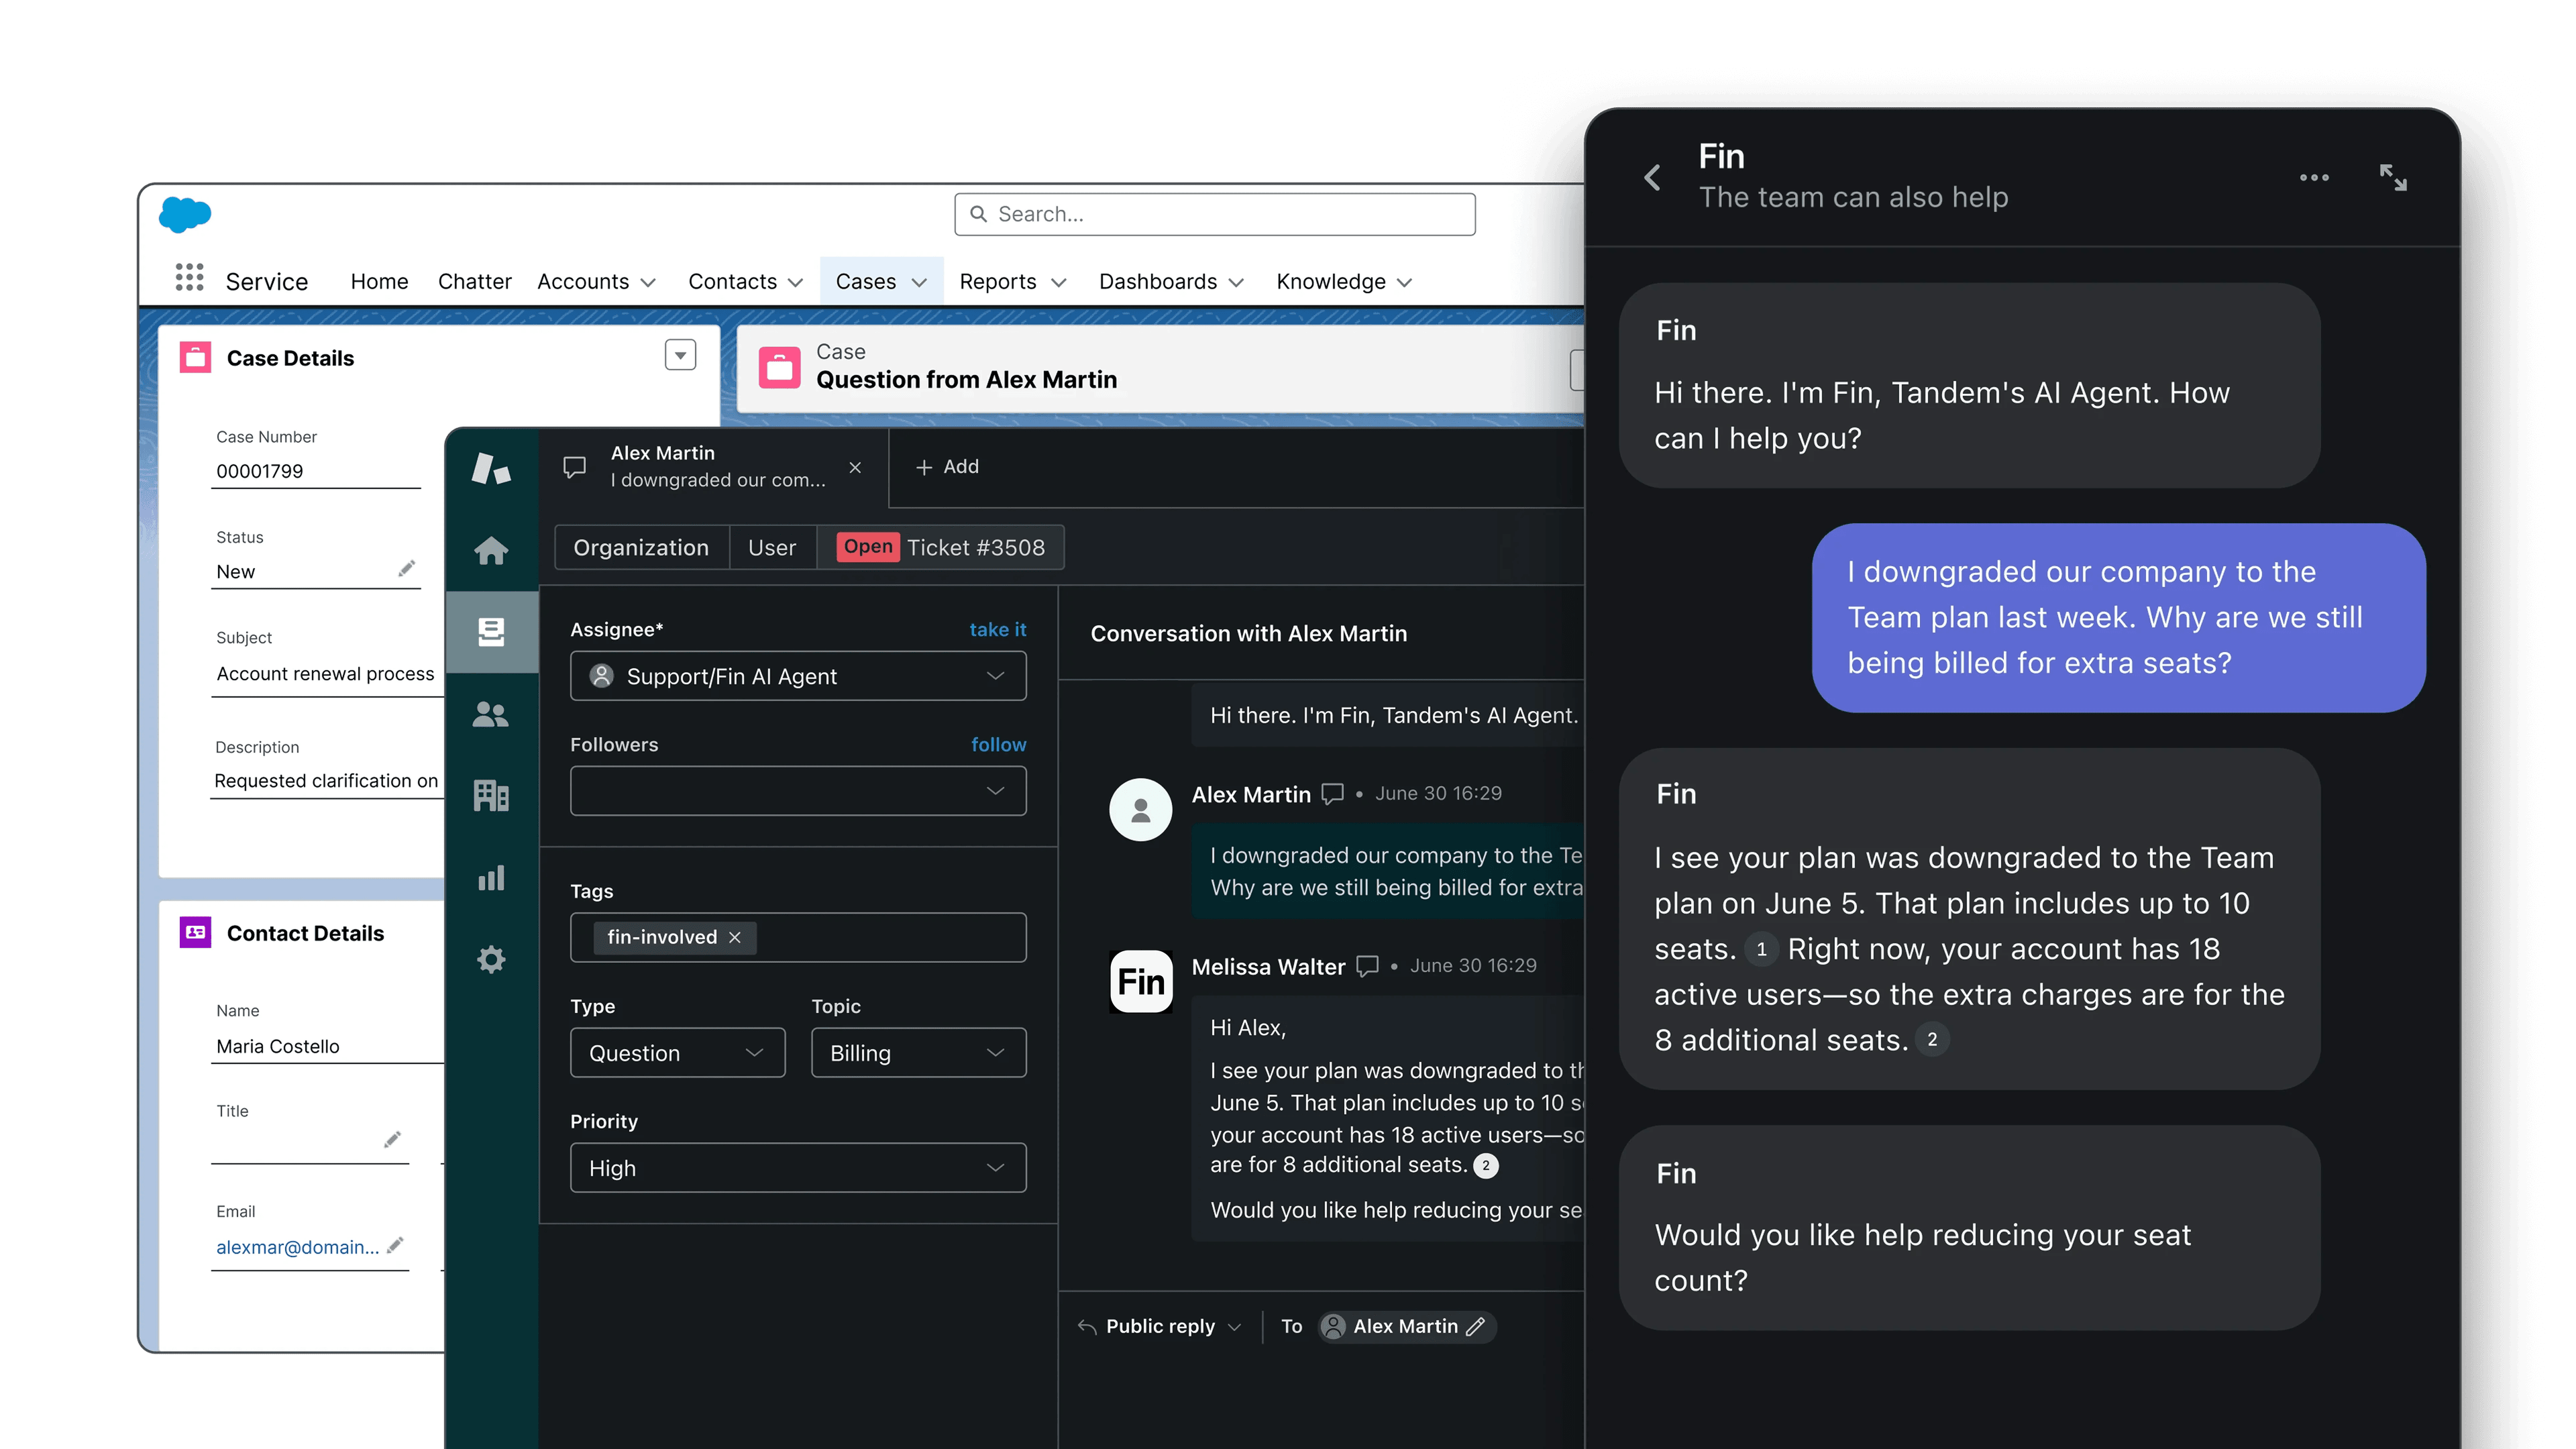The width and height of the screenshot is (2576, 1449).
Task: Edit the Title field pencil icon
Action: pyautogui.click(x=393, y=1140)
